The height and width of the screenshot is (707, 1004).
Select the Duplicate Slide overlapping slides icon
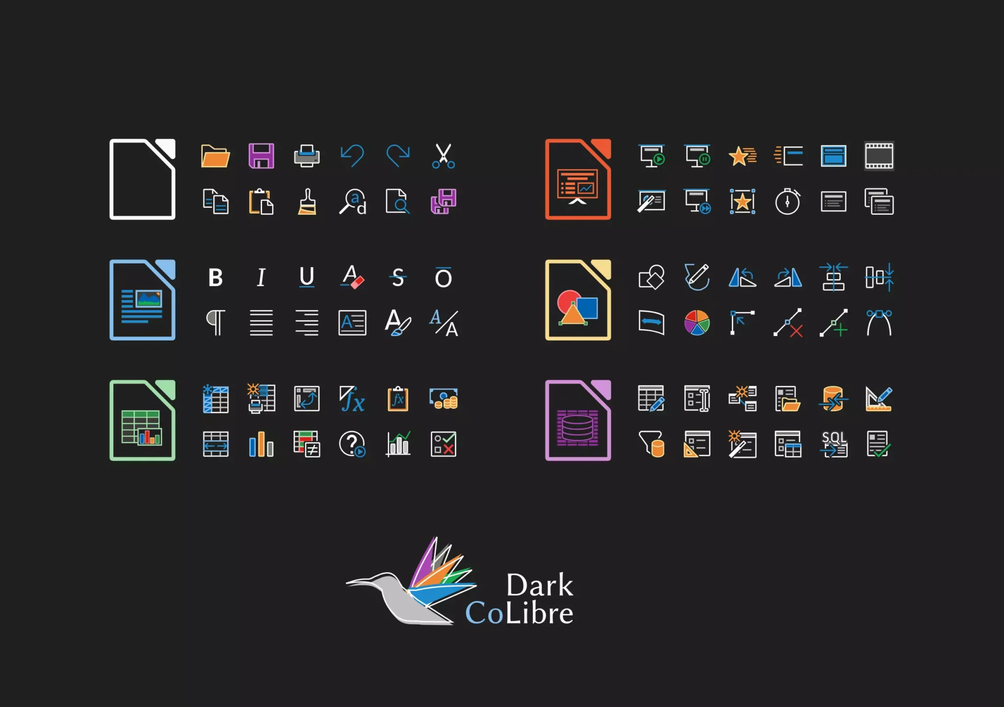[x=879, y=201]
